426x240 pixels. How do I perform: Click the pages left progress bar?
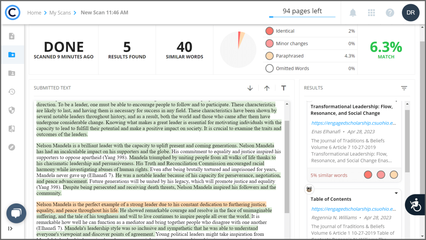(x=302, y=17)
